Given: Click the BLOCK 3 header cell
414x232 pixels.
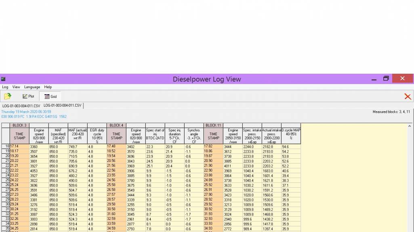Looking at the screenshot, I should coord(19,125).
